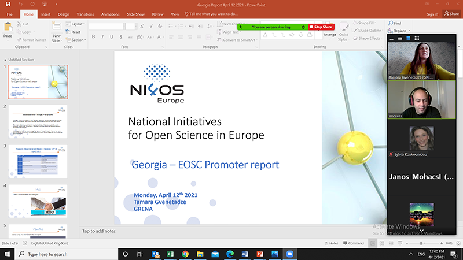Image resolution: width=463 pixels, height=260 pixels.
Task: Click the Quick Styles icon
Action: 343,32
